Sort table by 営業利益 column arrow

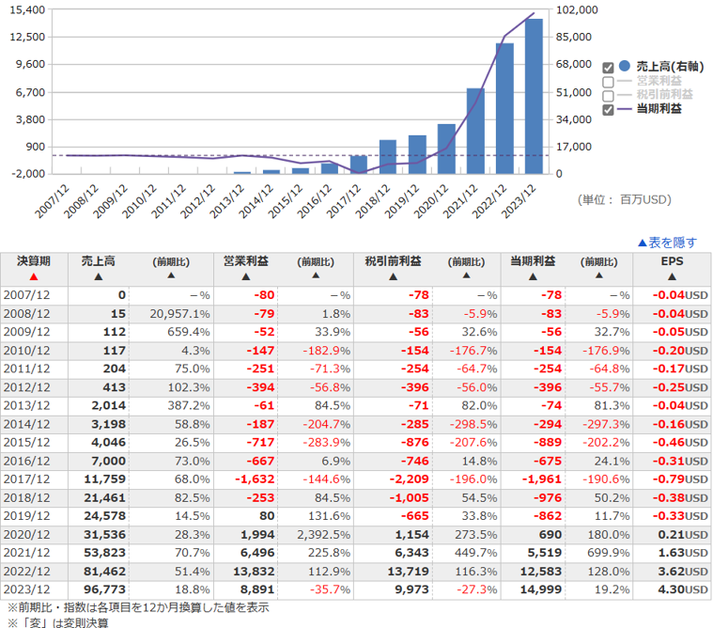pos(241,276)
